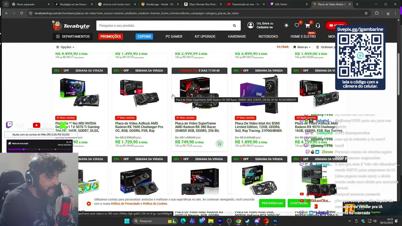Open a new browser tab with plus button
The width and height of the screenshot is (402, 226).
(x=357, y=4)
